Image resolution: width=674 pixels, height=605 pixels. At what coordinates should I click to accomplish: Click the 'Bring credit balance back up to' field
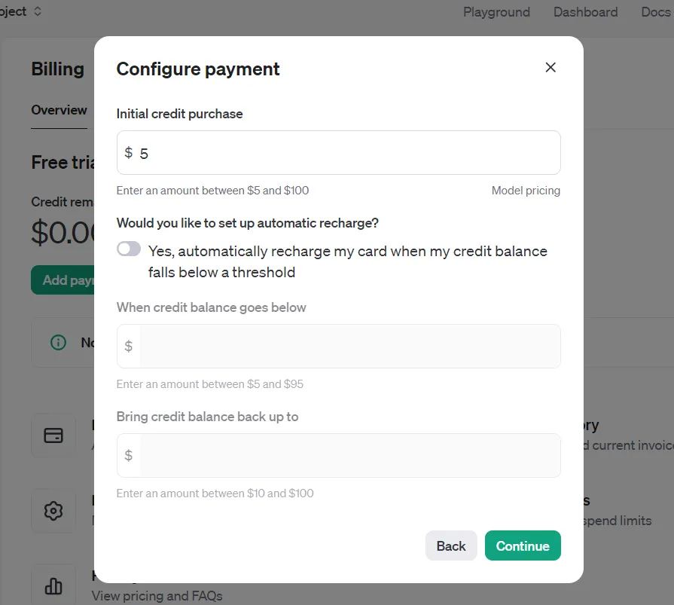pyautogui.click(x=339, y=455)
